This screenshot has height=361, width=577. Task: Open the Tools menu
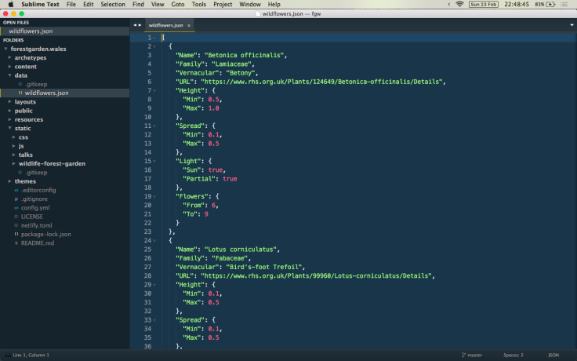coord(198,5)
